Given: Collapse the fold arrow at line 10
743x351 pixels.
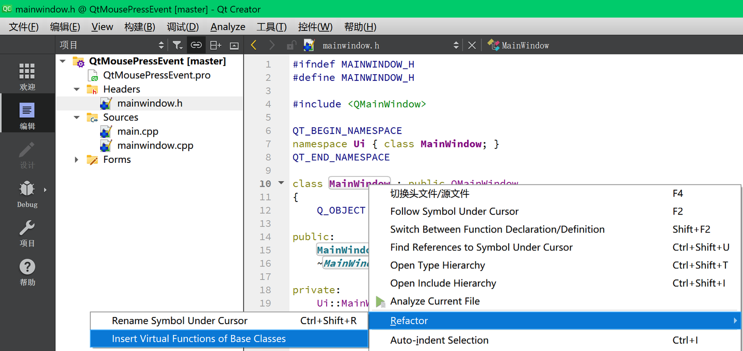Looking at the screenshot, I should pyautogui.click(x=281, y=182).
